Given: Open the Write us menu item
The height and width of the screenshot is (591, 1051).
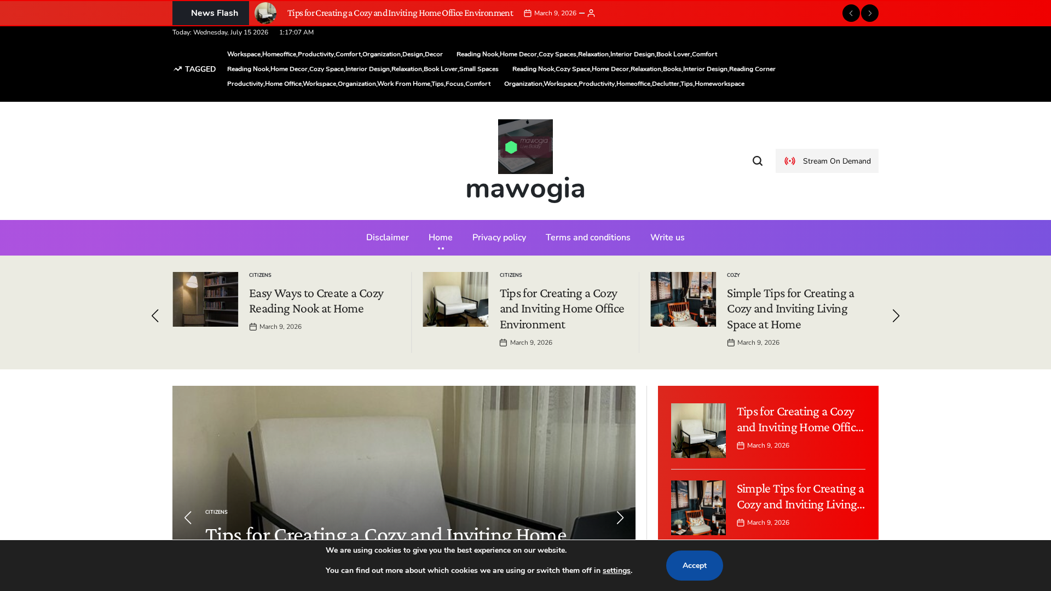Looking at the screenshot, I should click(667, 237).
